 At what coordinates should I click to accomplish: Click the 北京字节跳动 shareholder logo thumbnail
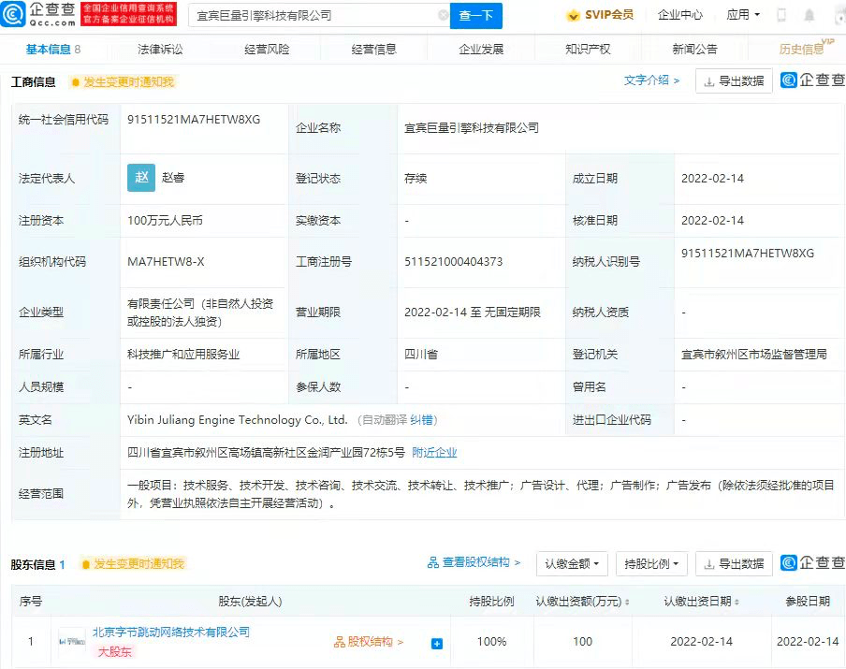[72, 642]
